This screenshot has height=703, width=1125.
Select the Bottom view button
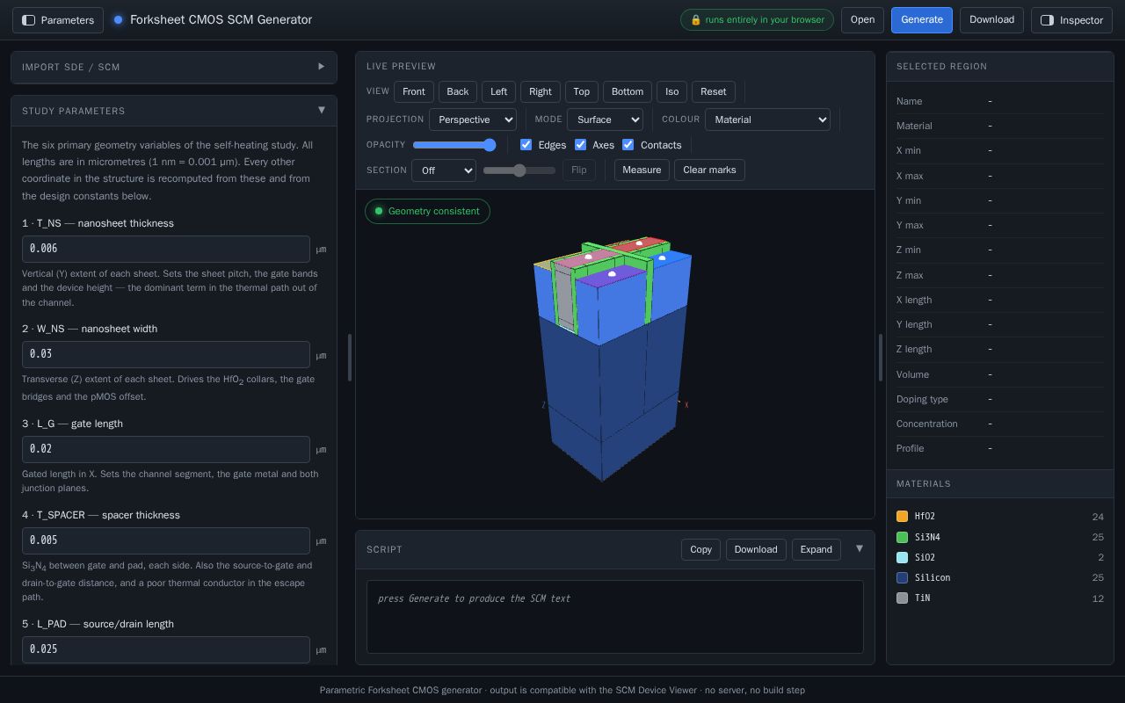pyautogui.click(x=628, y=91)
